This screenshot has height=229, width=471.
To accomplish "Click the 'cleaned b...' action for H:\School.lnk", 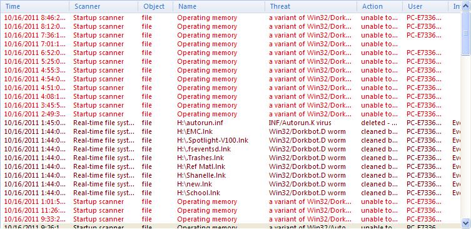I will pyautogui.click(x=380, y=193).
